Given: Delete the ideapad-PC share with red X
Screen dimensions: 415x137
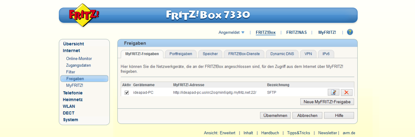Looking at the screenshot, I should [x=346, y=93].
